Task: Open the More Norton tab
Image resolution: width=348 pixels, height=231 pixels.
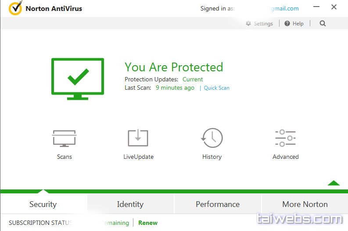Action: point(305,204)
